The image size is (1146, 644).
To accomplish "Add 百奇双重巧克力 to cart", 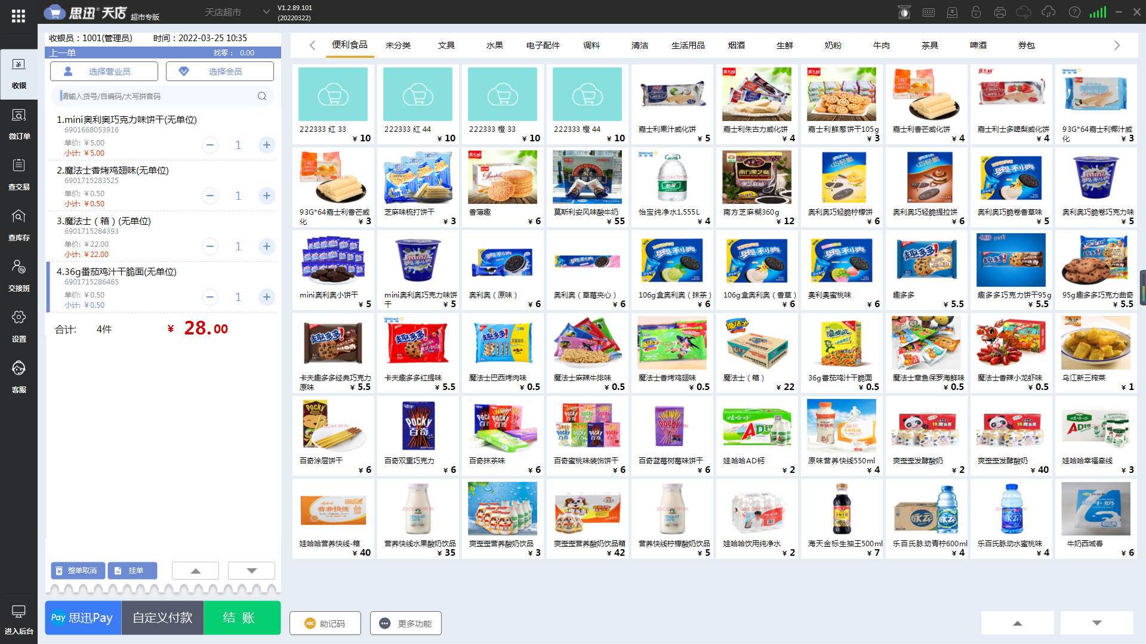I will [418, 436].
